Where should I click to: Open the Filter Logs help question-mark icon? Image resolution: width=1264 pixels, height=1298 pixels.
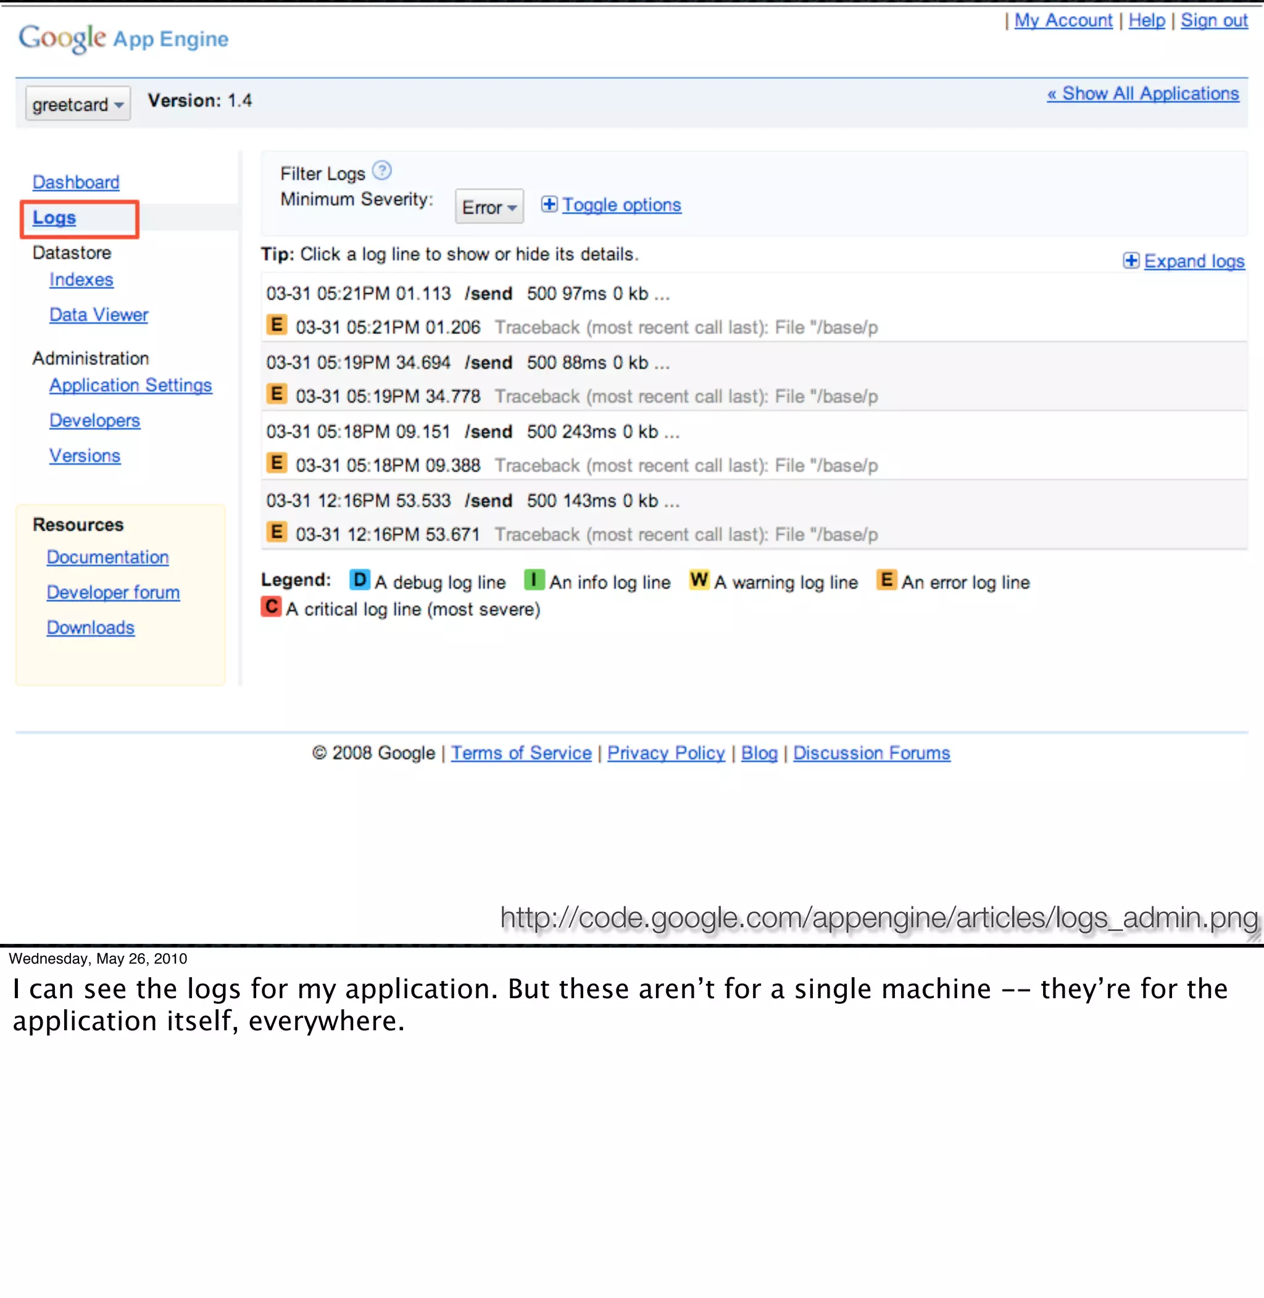point(381,170)
